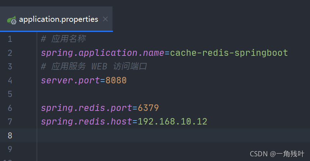The width and height of the screenshot is (310, 161).
Task: Click the cache-redis-springboot value
Action: (x=229, y=53)
